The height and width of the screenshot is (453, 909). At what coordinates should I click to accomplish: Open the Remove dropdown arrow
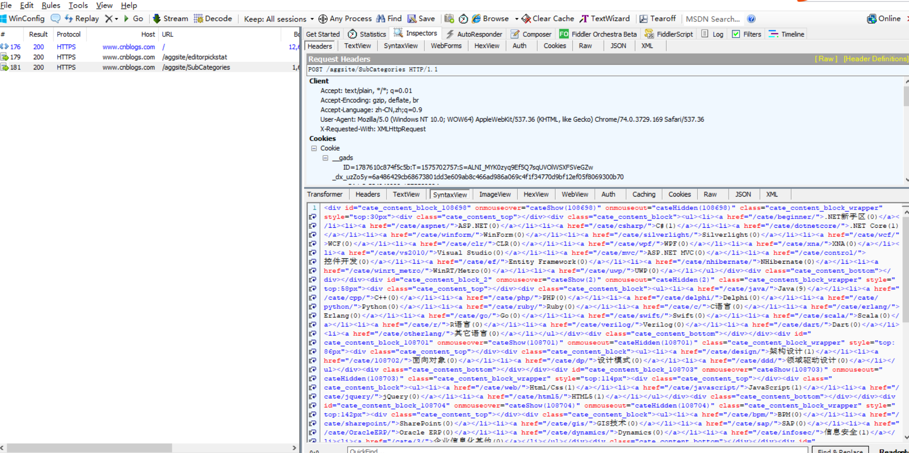pyautogui.click(x=116, y=19)
